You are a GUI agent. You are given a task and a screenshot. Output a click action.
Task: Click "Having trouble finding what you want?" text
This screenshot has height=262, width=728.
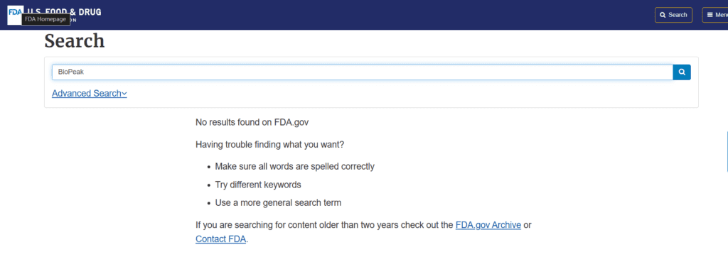269,144
